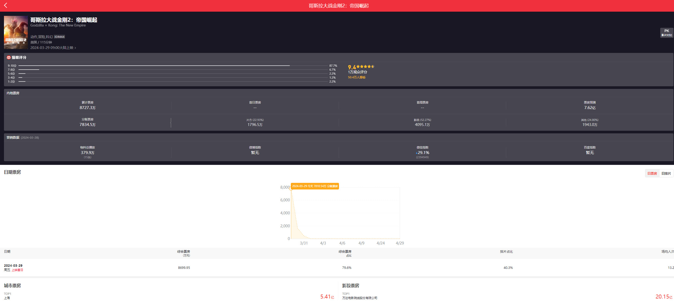Click the 4/6 date on chart axis

pos(342,243)
